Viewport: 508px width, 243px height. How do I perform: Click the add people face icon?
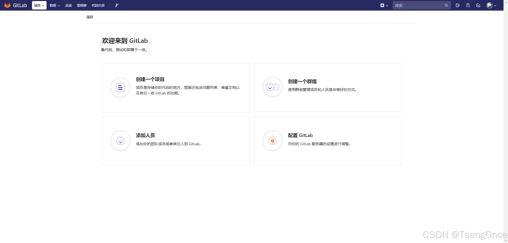[120, 141]
